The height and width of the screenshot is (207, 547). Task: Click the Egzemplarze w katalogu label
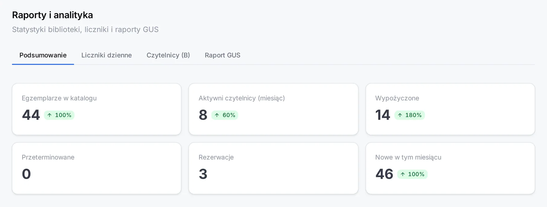(59, 98)
